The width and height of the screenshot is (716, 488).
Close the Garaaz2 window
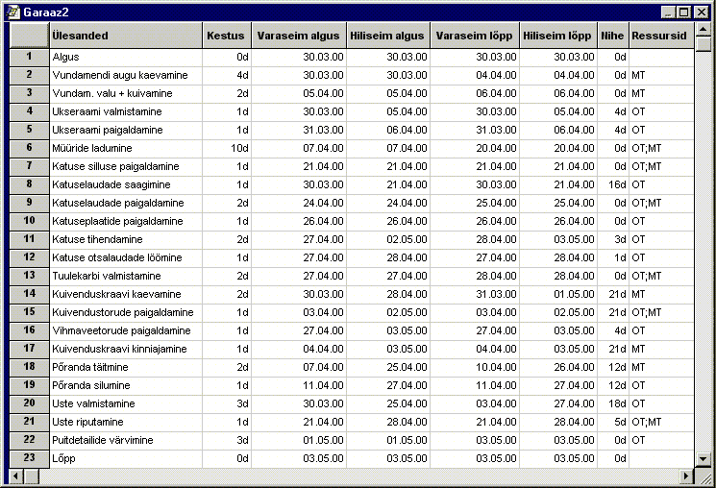pos(701,12)
